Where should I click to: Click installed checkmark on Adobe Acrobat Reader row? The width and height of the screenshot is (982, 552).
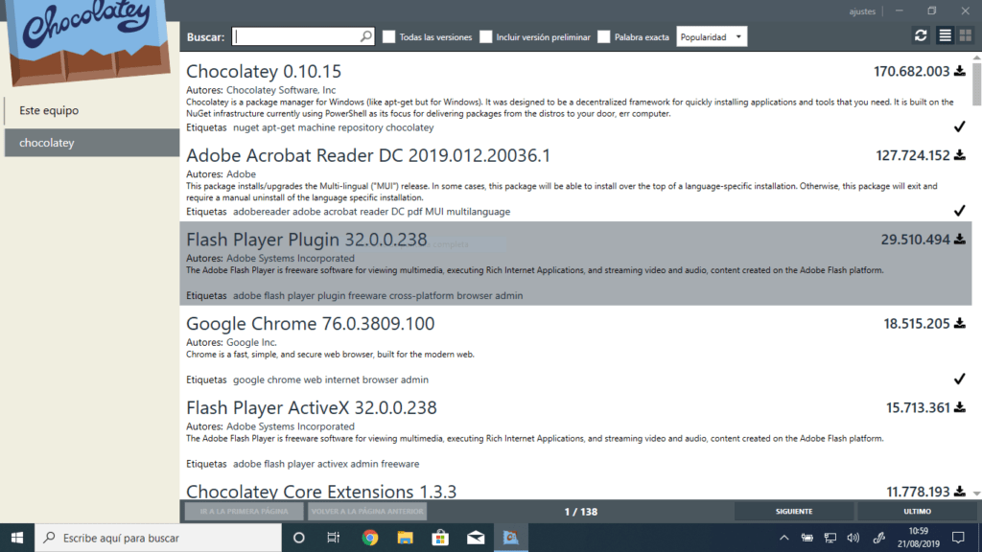959,211
